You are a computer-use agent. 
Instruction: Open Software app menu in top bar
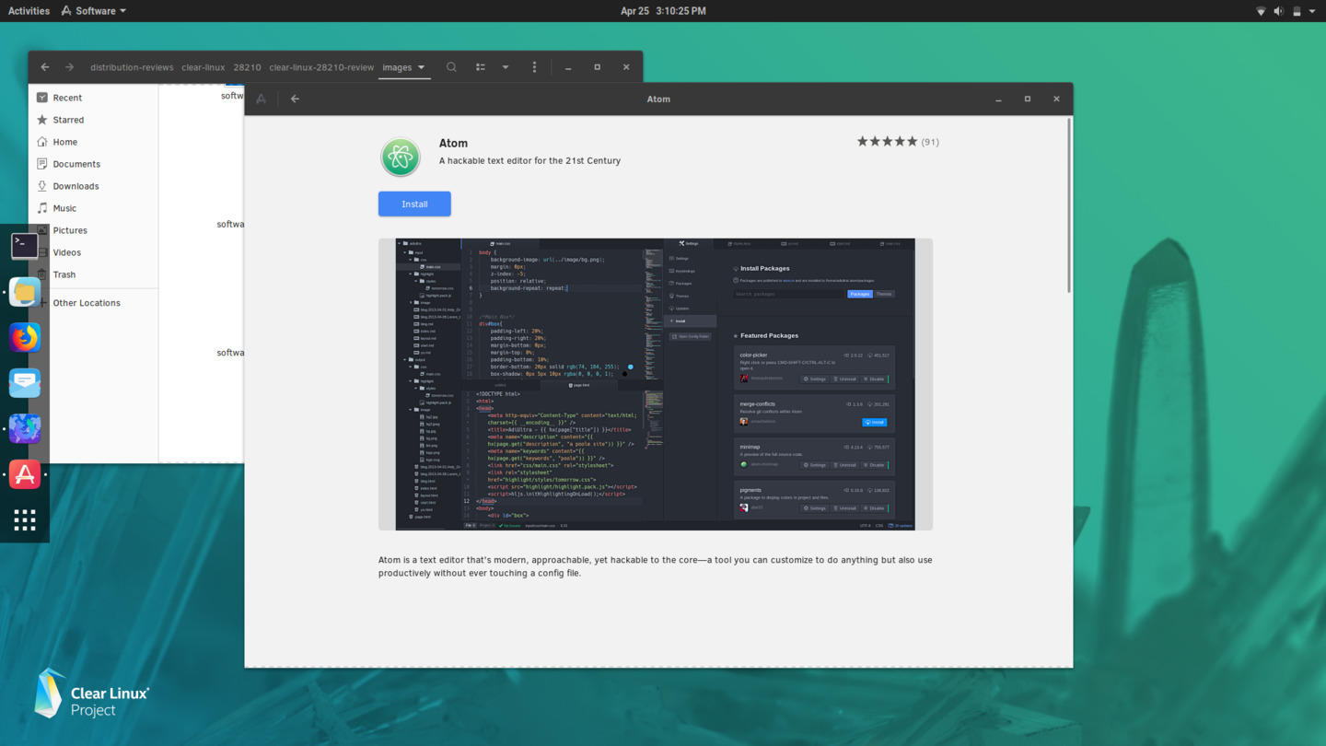[93, 11]
